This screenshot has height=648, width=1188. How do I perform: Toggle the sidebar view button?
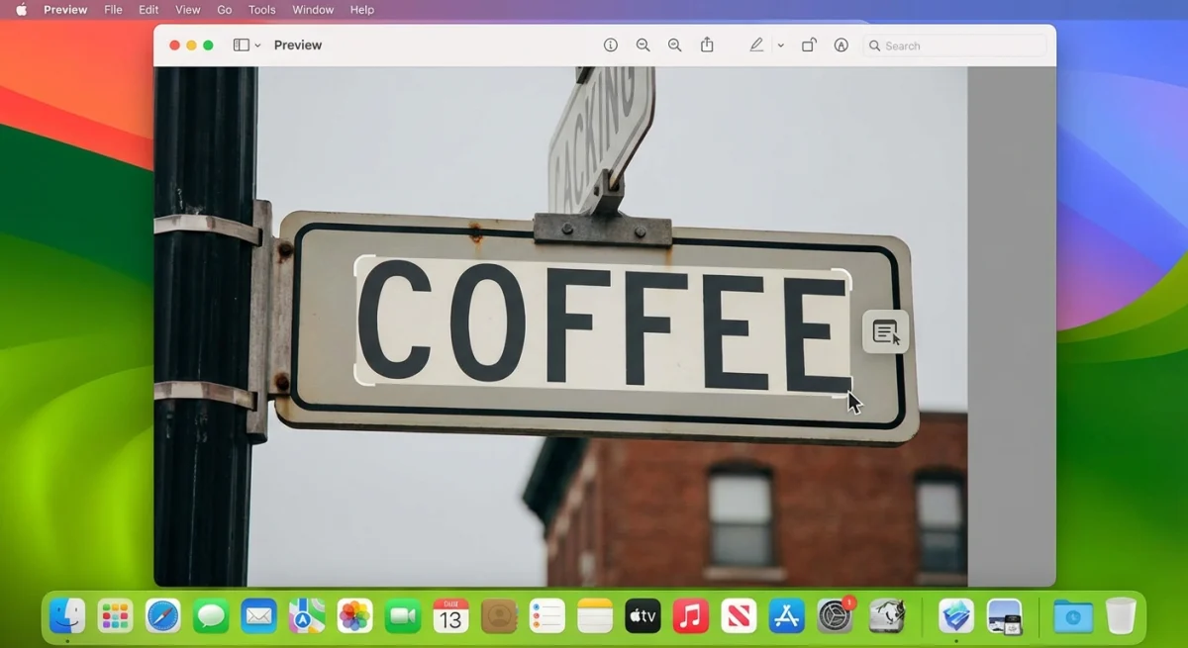[x=241, y=46]
